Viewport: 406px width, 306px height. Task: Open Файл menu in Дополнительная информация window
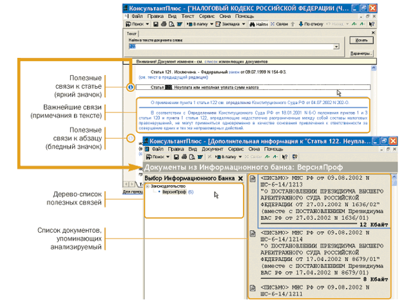click(x=157, y=149)
